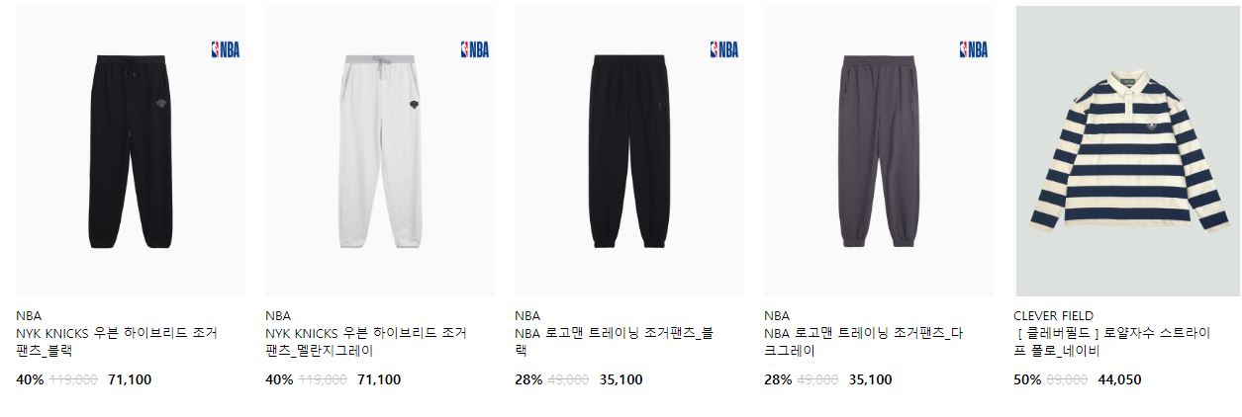This screenshot has width=1242, height=417.
Task: Select NBA brand label under black Knicks pants
Action: tap(29, 316)
